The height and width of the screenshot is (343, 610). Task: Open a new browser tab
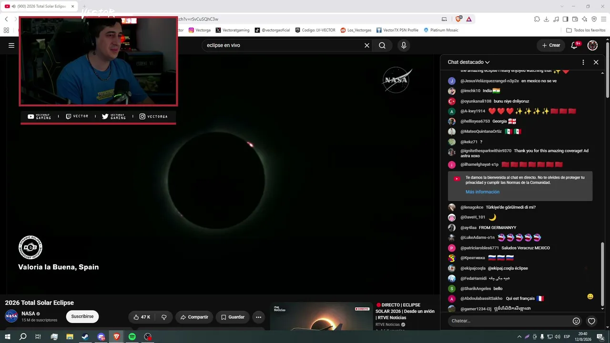click(x=83, y=6)
